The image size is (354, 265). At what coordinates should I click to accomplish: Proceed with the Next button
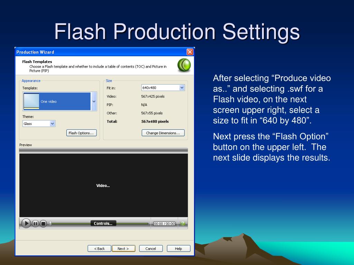click(123, 248)
